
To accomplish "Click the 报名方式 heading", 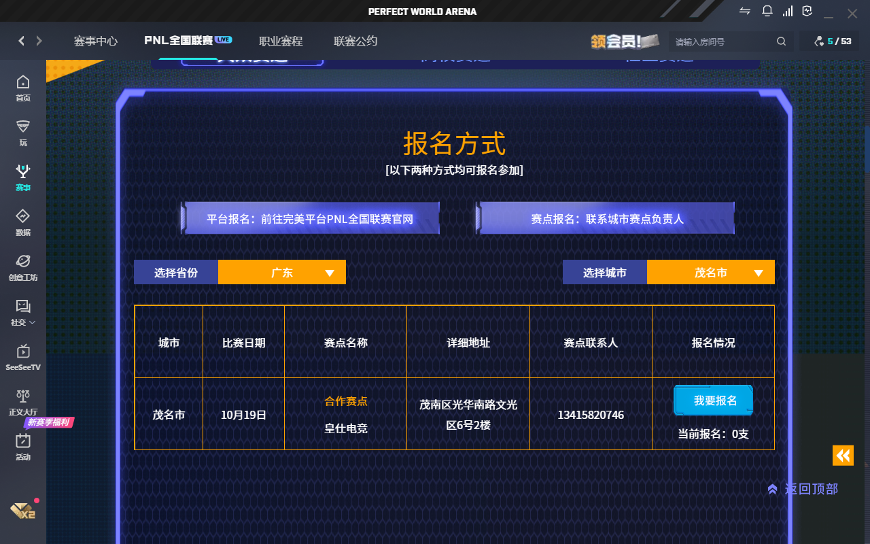I will click(x=454, y=143).
